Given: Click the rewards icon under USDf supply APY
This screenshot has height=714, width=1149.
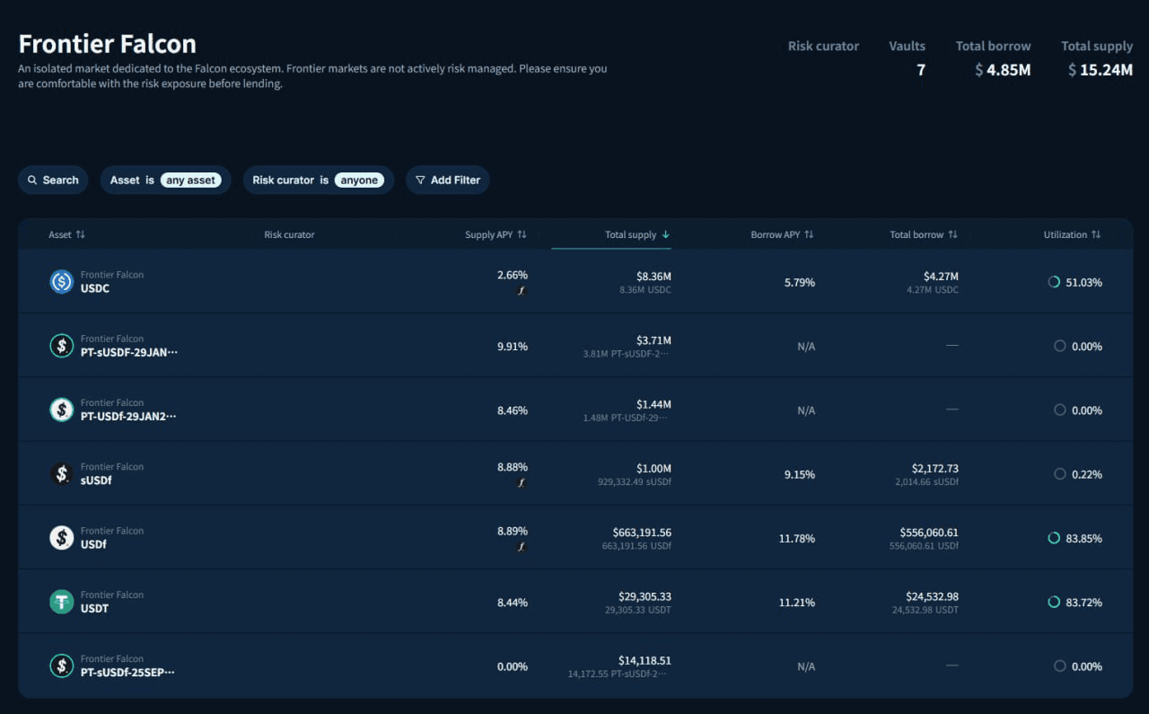Looking at the screenshot, I should (x=522, y=547).
